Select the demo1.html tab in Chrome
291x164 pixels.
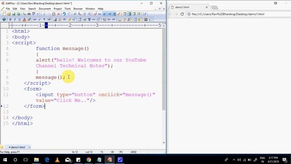[189, 7]
